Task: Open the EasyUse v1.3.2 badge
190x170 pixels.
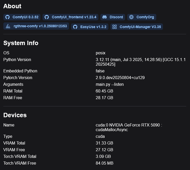Action: (93, 27)
